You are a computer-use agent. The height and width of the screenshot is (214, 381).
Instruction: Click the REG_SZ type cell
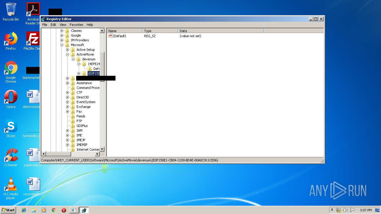[150, 36]
